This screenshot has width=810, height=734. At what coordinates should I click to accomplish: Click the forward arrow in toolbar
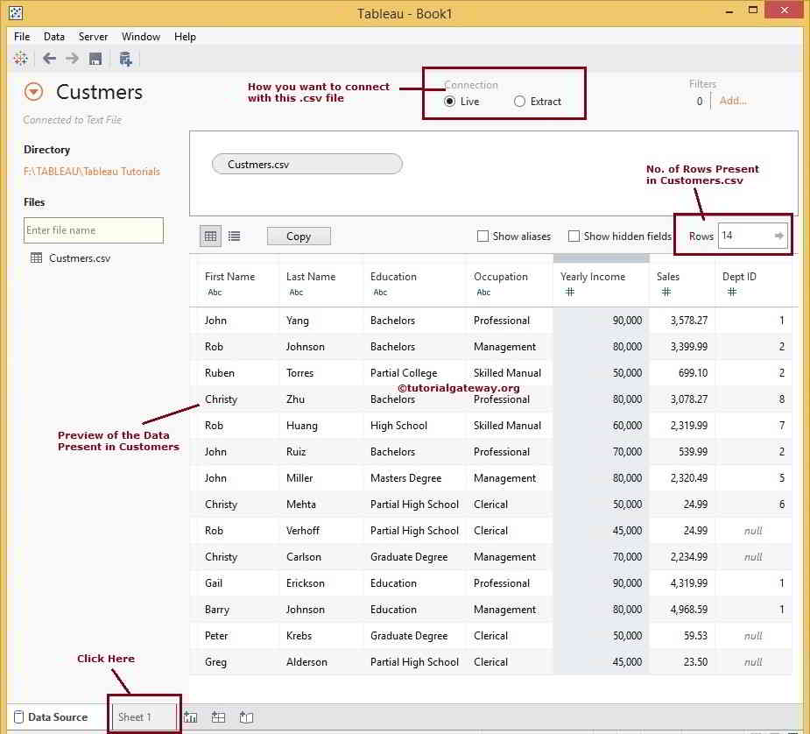pyautogui.click(x=72, y=59)
